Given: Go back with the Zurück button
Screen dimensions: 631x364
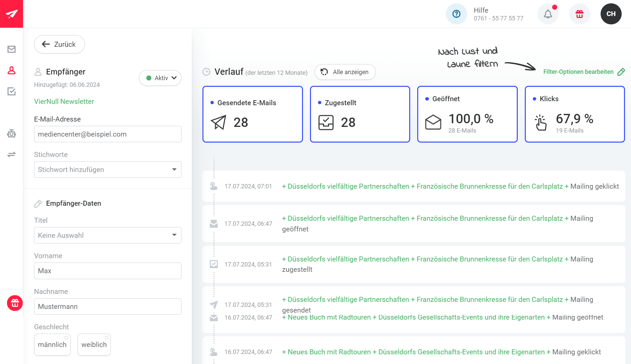Looking at the screenshot, I should coord(59,44).
